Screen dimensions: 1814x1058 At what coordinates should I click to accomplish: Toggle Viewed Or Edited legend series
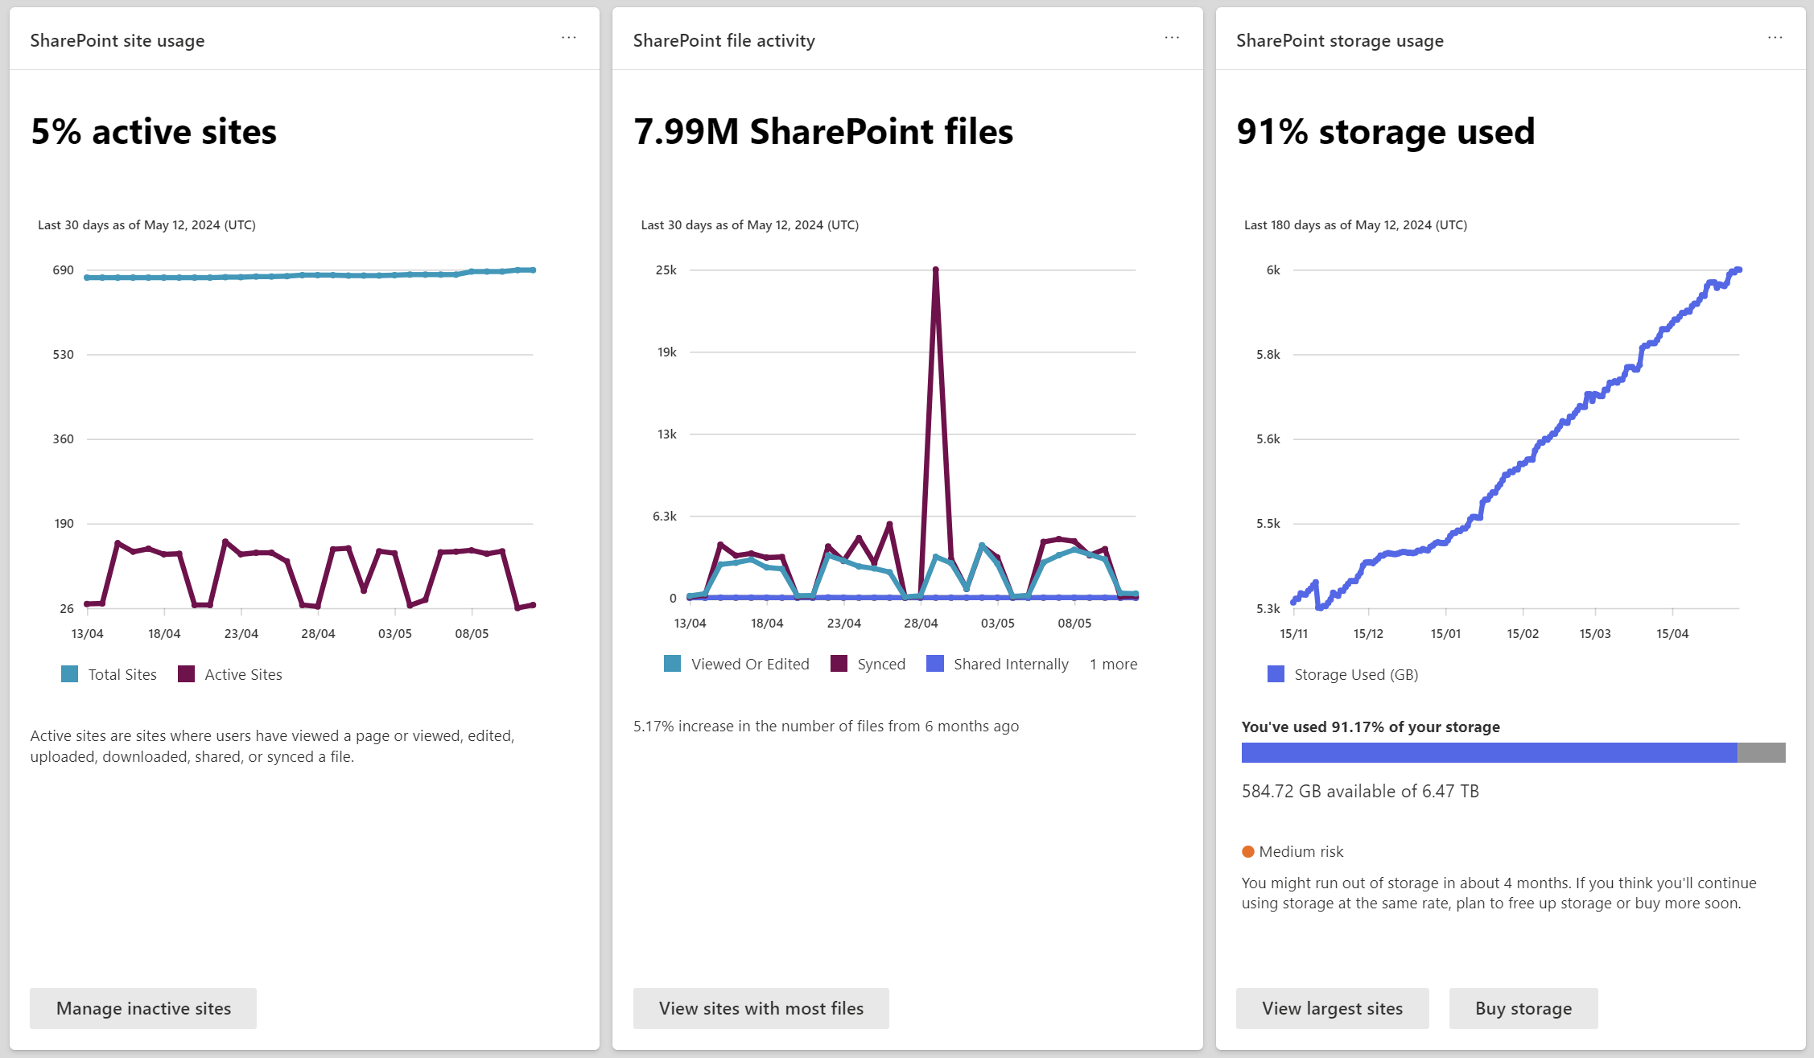(x=736, y=664)
